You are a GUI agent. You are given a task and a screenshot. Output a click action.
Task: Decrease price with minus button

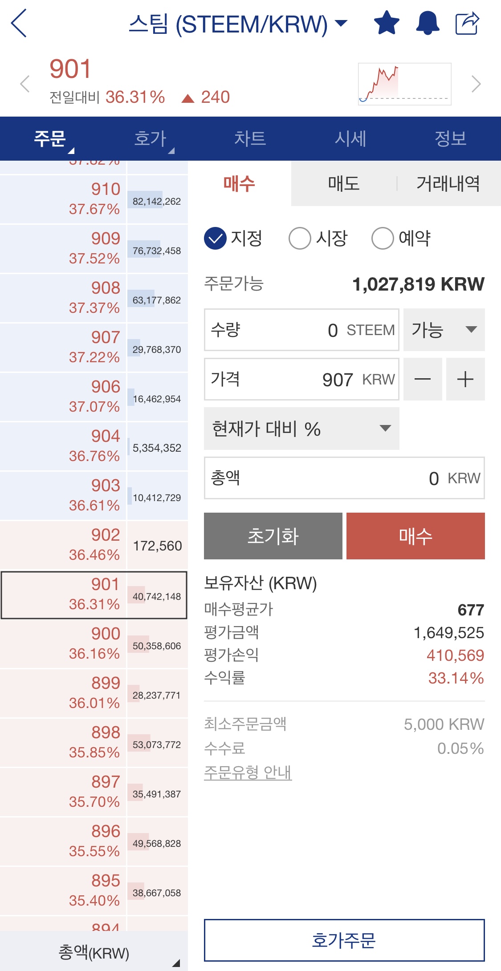(x=423, y=379)
